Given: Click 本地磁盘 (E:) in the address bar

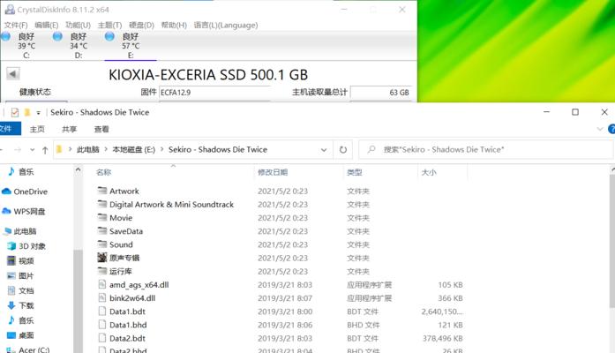Looking at the screenshot, I should [x=134, y=149].
